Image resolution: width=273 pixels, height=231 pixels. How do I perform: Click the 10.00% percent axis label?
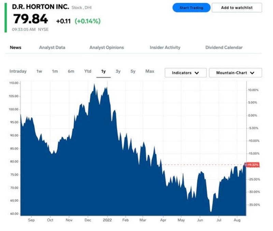click(253, 90)
